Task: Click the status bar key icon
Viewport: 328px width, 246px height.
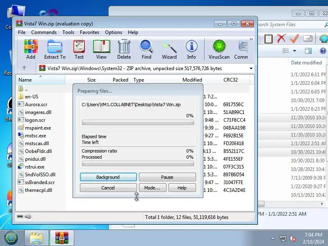Action: [x=28, y=216]
